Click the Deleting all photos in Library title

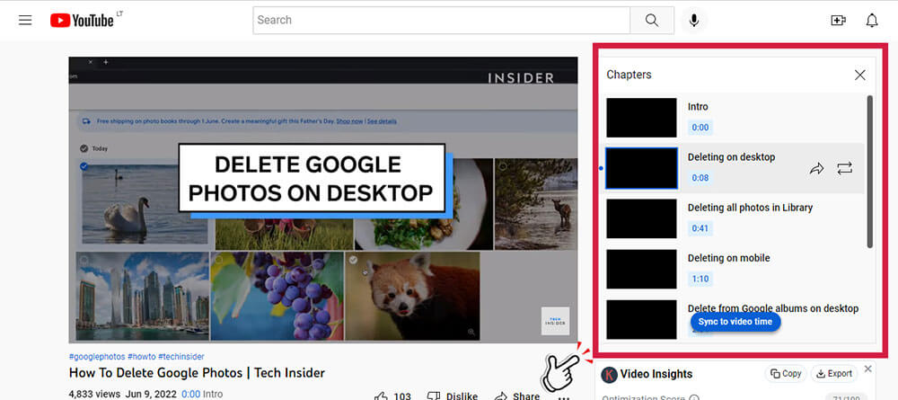750,208
